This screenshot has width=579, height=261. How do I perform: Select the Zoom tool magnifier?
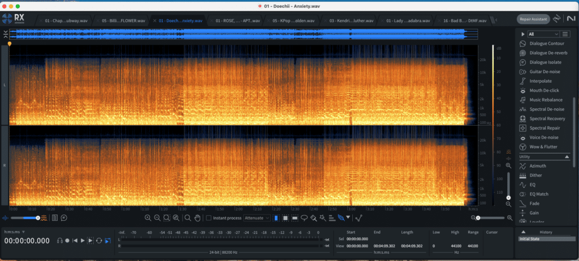(188, 218)
